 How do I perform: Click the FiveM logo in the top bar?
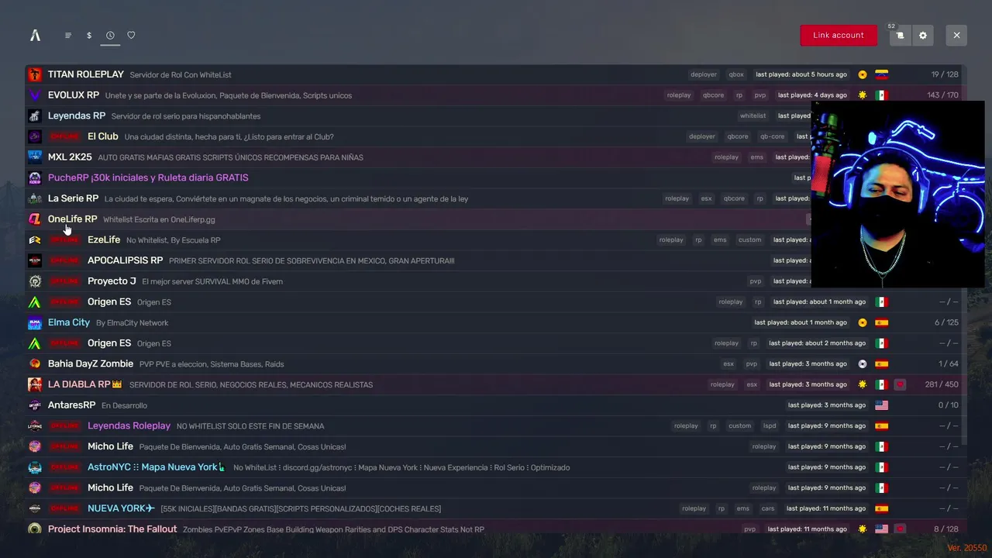(x=35, y=35)
